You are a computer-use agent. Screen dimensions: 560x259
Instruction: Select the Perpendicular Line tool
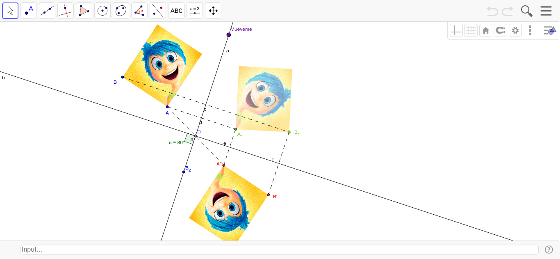tap(66, 11)
